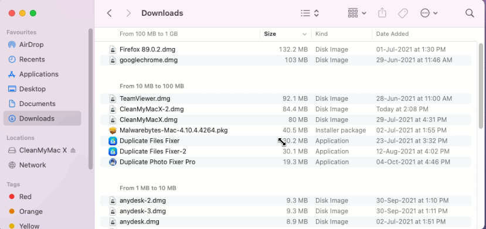The width and height of the screenshot is (486, 229).
Task: Click the Duplicate Photo Fixer Pro app icon
Action: click(113, 162)
